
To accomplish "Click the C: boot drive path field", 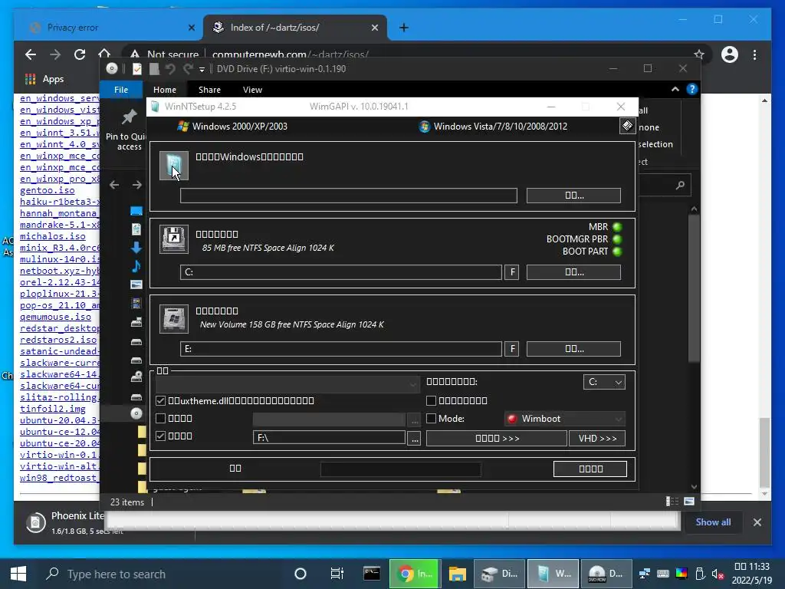I will pyautogui.click(x=341, y=272).
